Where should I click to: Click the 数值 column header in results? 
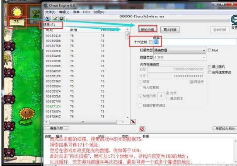[x=73, y=30]
